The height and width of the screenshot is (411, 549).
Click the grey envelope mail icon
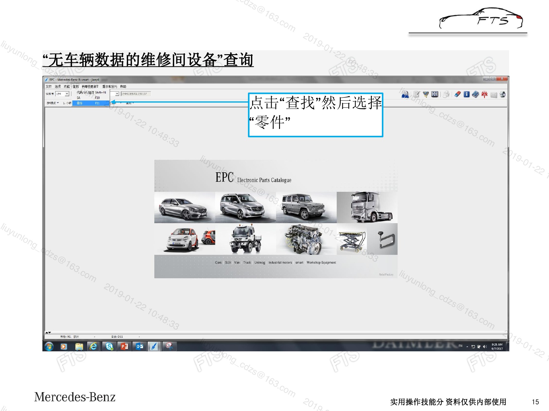pos(494,95)
